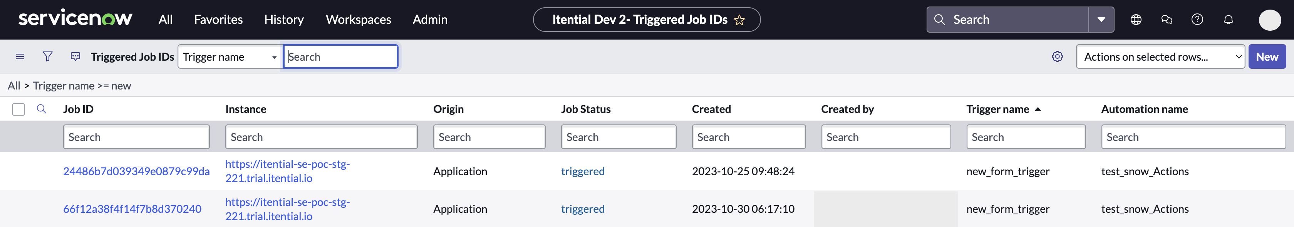Image resolution: width=1294 pixels, height=227 pixels.
Task: Toggle column search row magnifier icon
Action: [42, 109]
